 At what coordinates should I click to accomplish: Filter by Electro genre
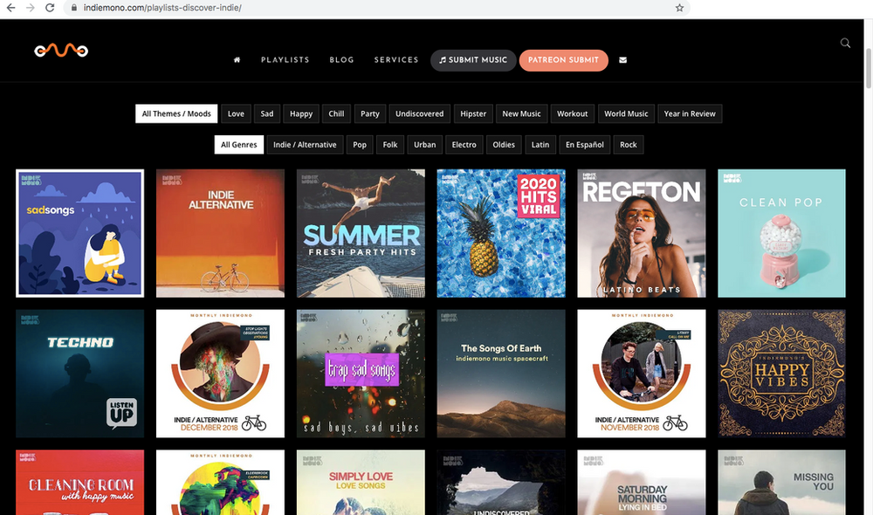point(464,145)
